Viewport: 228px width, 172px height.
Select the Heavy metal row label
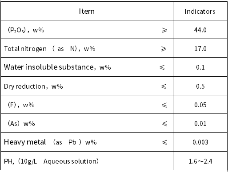click(50, 142)
